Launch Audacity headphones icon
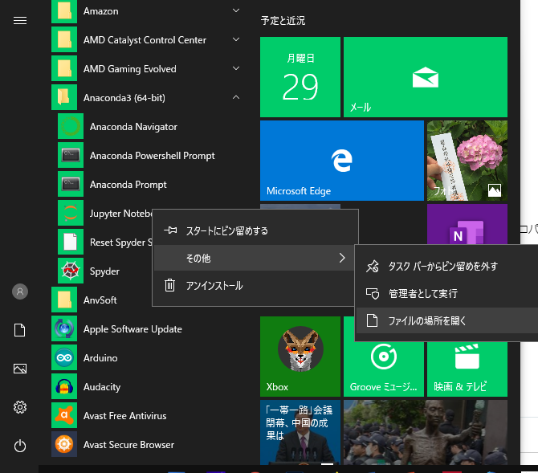 (x=64, y=386)
